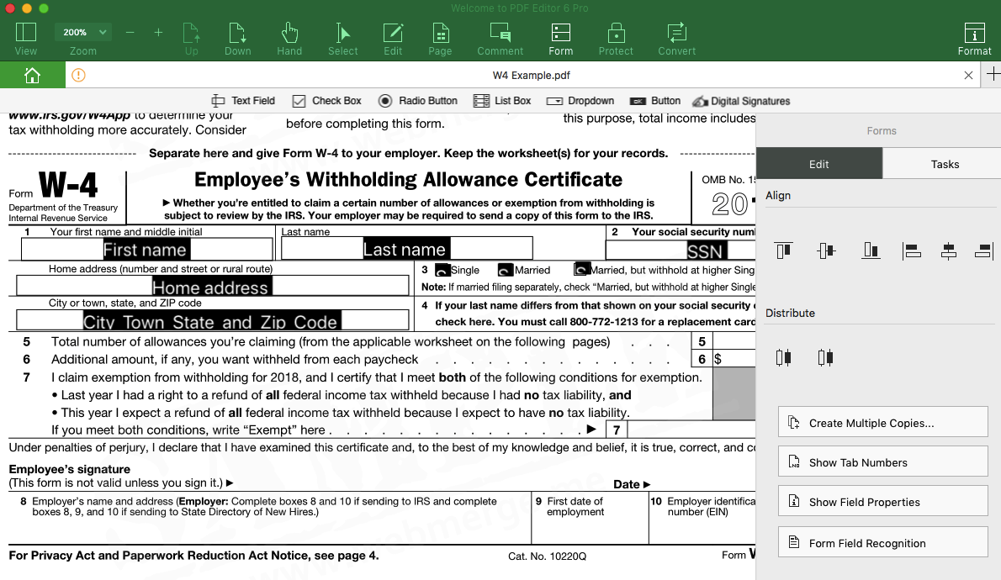Go to previous page with Up
Viewport: 1001px width, 580px height.
(192, 39)
